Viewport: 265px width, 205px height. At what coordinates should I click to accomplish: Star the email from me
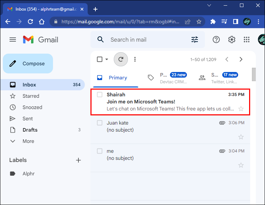coord(241,165)
